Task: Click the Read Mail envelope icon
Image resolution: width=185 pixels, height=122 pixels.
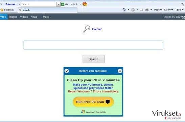Action: (141, 10)
